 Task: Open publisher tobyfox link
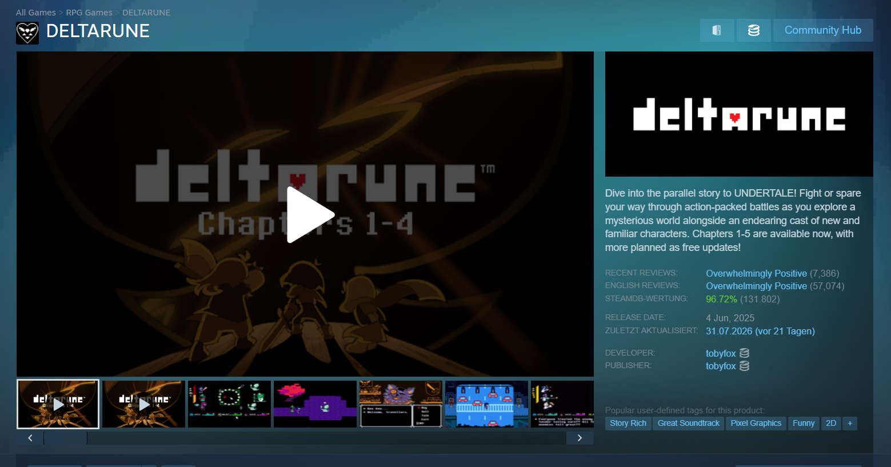[721, 366]
